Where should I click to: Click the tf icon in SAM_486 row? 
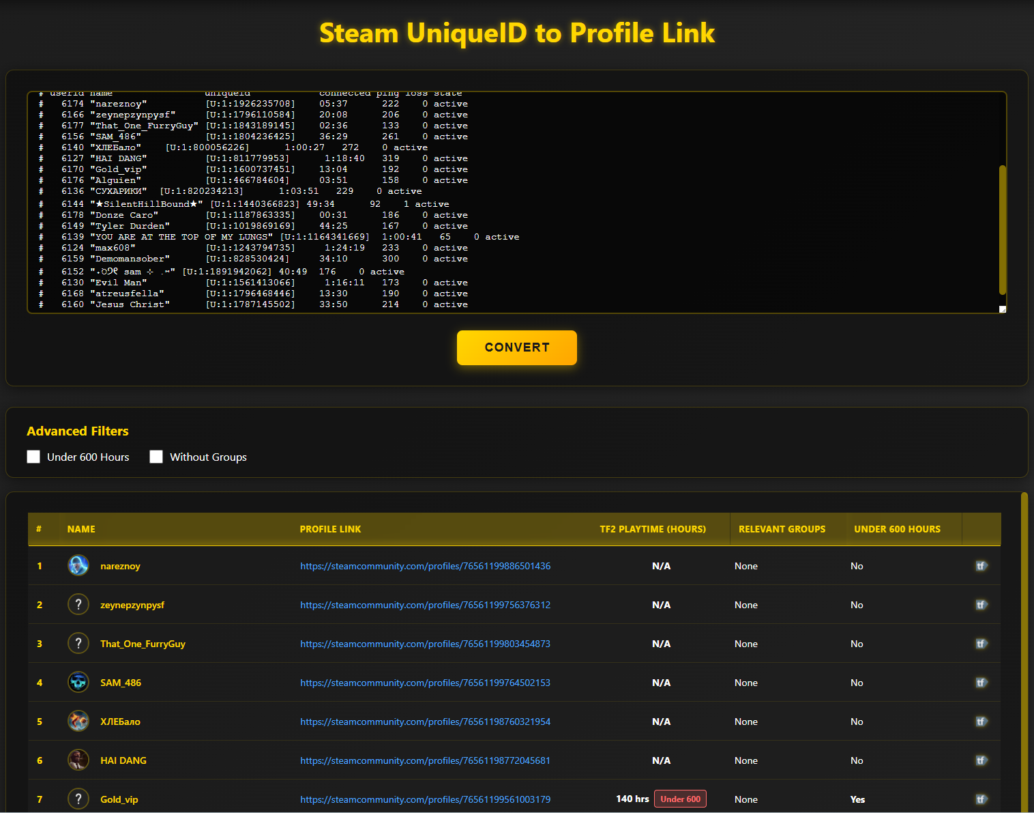coord(981,683)
